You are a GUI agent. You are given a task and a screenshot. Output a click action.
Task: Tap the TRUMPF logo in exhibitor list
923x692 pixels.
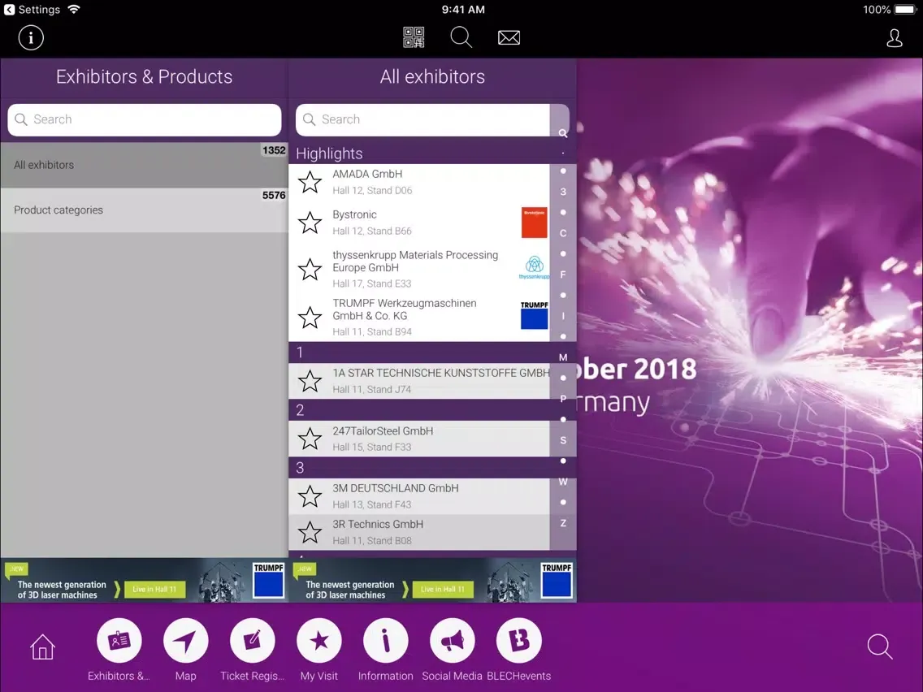534,315
